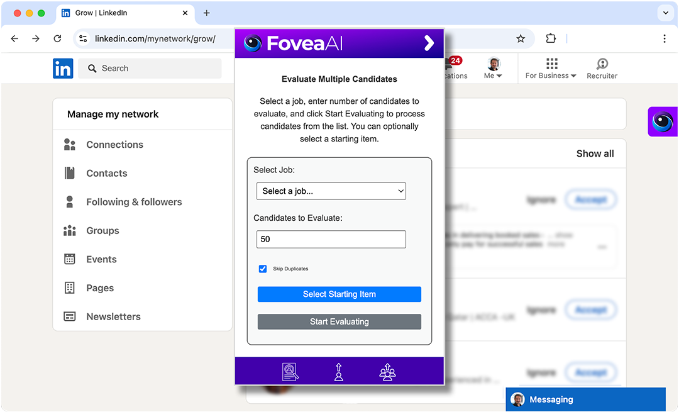679x412 pixels.
Task: Collapse the FoveaAI panel with the chevron arrow
Action: click(x=429, y=43)
